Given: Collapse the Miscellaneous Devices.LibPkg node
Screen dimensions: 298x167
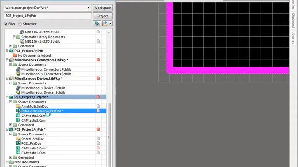Looking at the screenshot, I should [x=7, y=78].
